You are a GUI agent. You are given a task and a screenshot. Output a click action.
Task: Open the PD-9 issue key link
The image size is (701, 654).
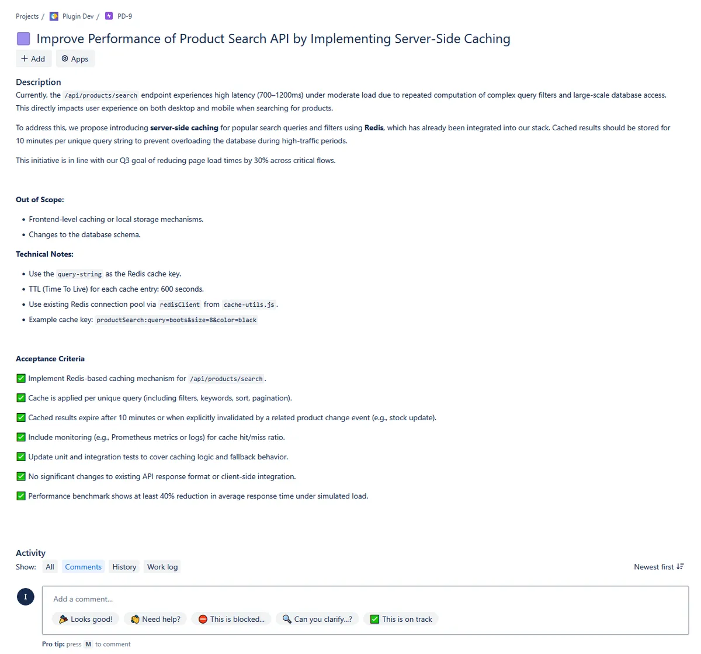tap(125, 16)
